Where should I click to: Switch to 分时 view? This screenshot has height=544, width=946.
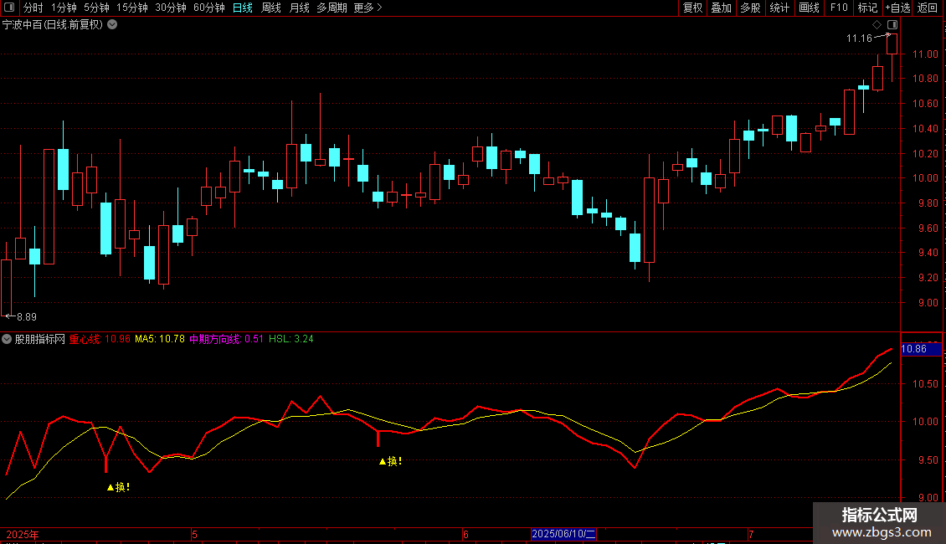pos(33,8)
